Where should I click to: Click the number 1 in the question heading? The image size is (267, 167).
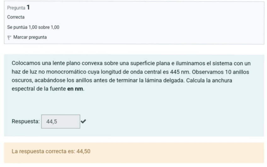(28, 8)
